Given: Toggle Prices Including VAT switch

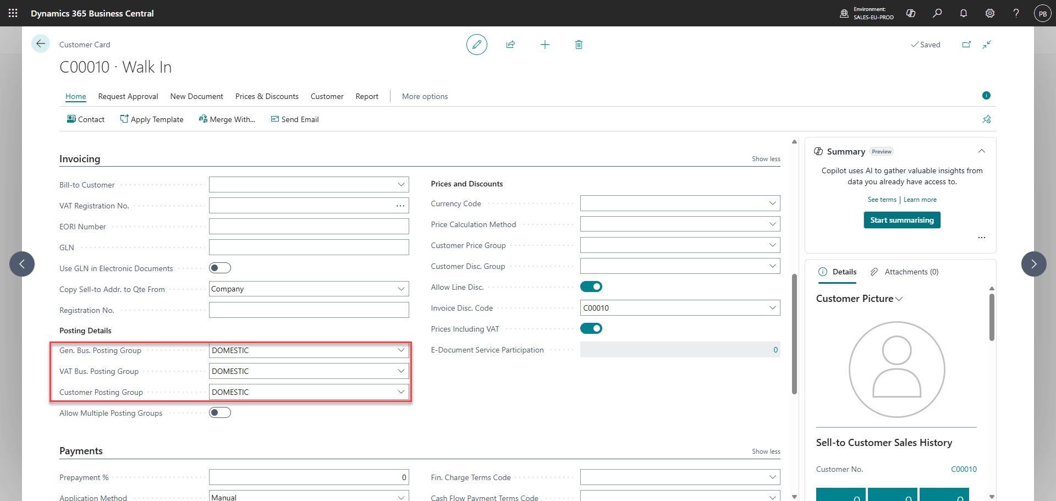Looking at the screenshot, I should (x=591, y=328).
